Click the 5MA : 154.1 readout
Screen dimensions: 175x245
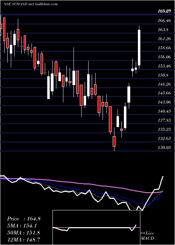click(x=22, y=226)
